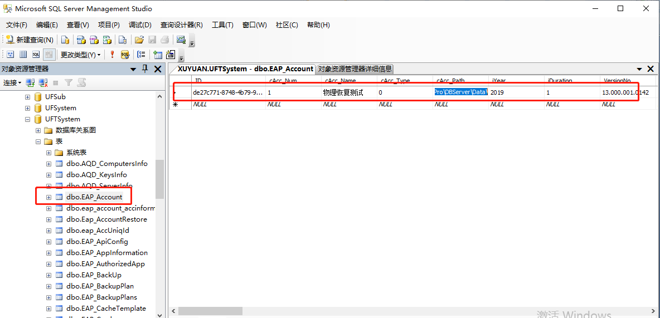Open the 编辑(E) menu

(47, 25)
